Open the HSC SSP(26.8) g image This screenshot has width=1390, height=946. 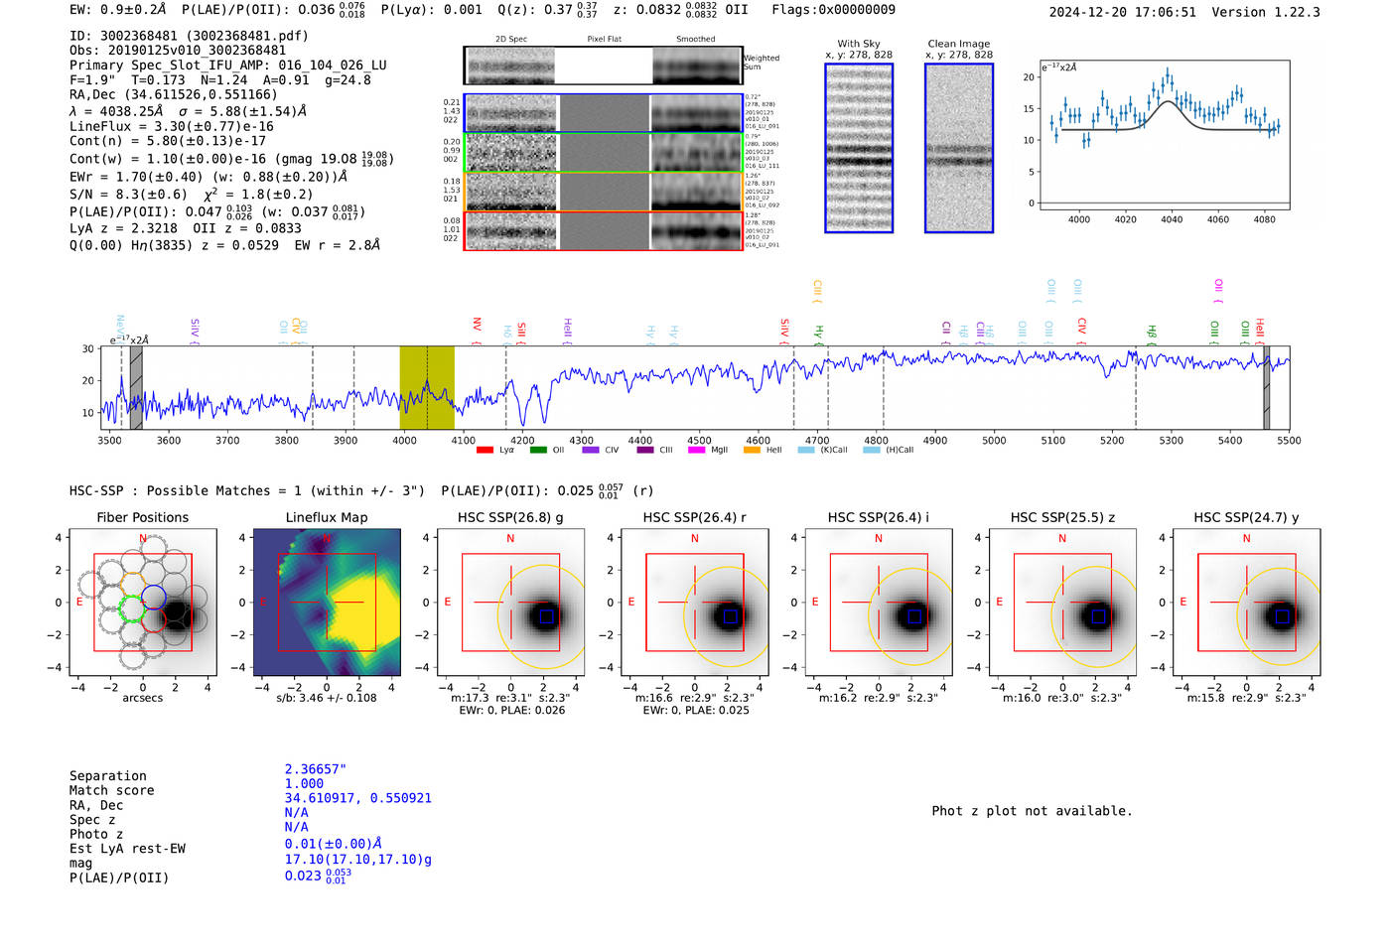point(510,602)
